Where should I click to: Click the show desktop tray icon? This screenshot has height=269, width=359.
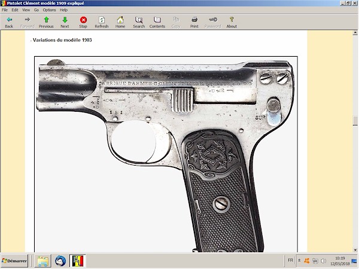click(x=354, y=261)
